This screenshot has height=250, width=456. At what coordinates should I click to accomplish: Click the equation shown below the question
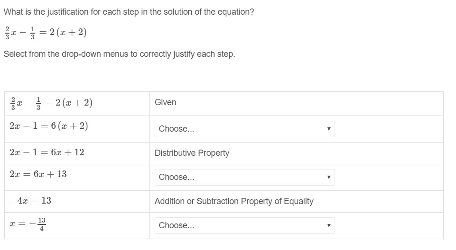[x=45, y=32]
